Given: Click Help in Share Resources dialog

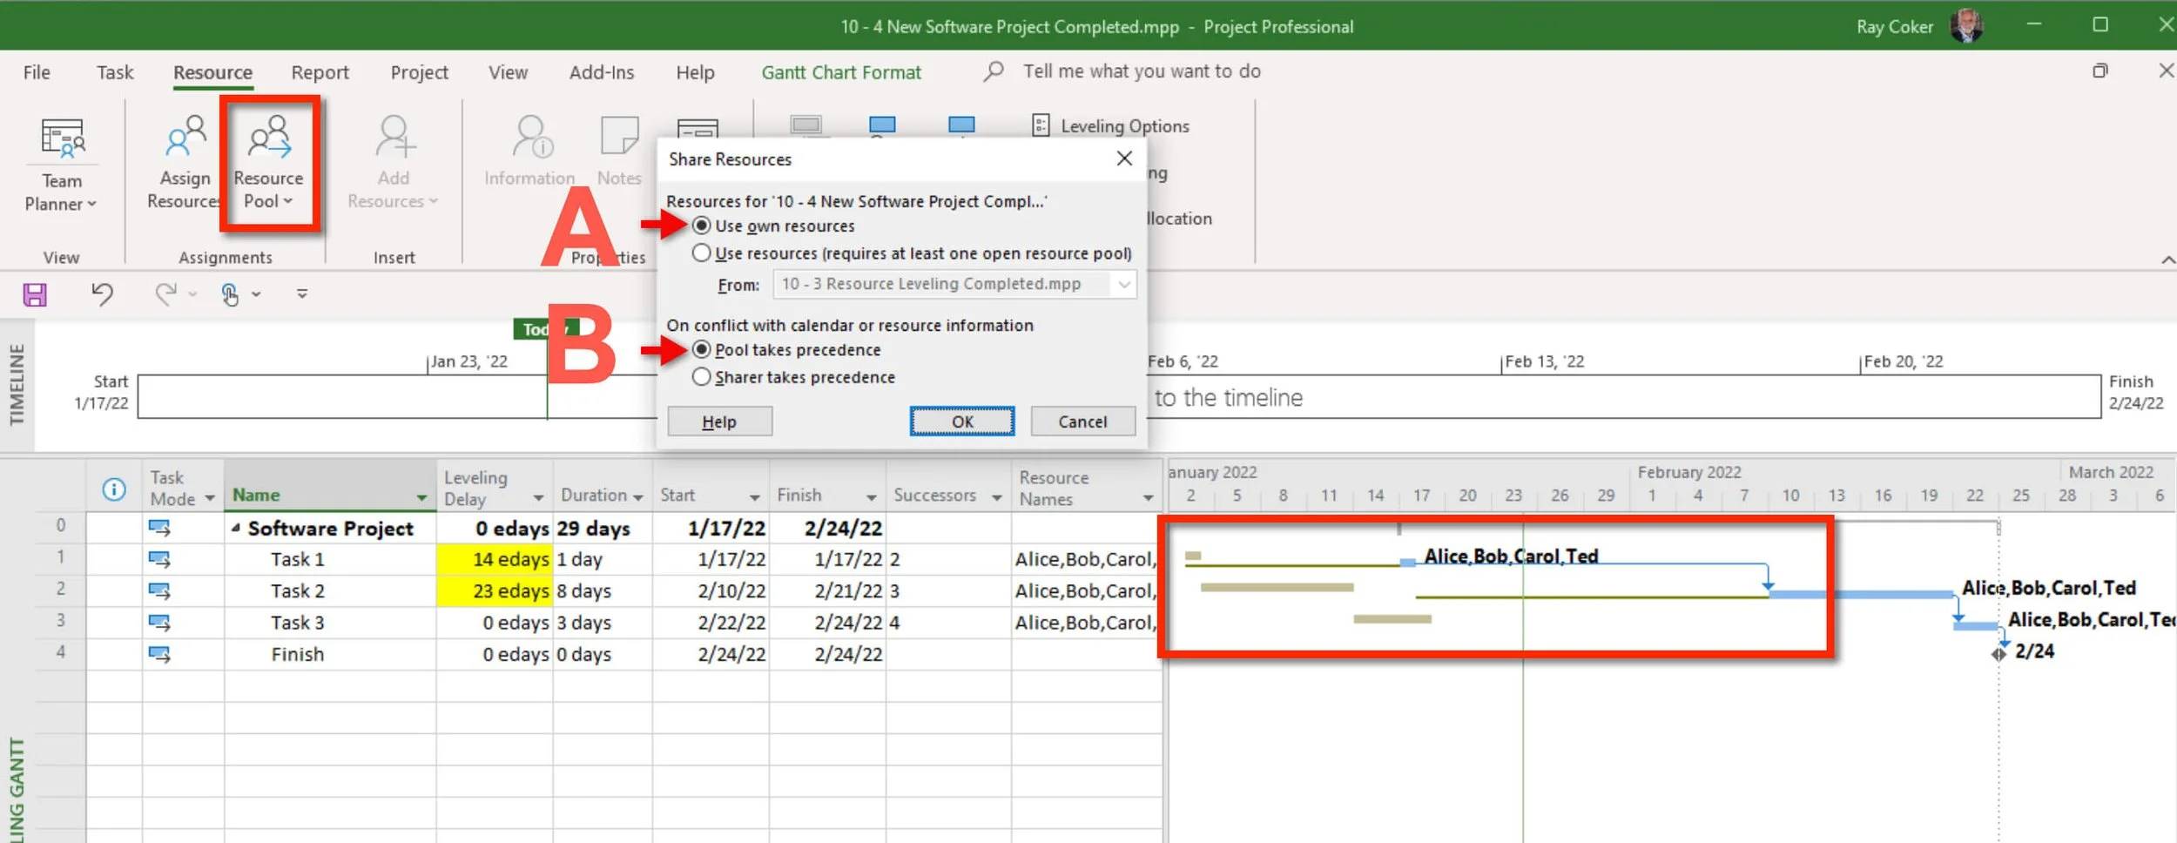Looking at the screenshot, I should (719, 421).
